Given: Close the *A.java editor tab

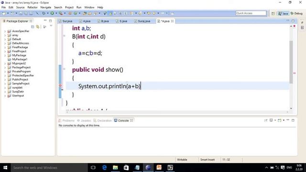Looking at the screenshot, I should tap(172, 21).
